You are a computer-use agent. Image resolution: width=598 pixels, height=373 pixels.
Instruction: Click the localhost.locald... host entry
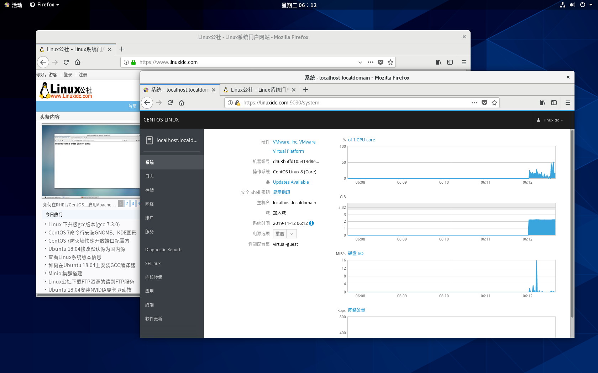(x=172, y=140)
